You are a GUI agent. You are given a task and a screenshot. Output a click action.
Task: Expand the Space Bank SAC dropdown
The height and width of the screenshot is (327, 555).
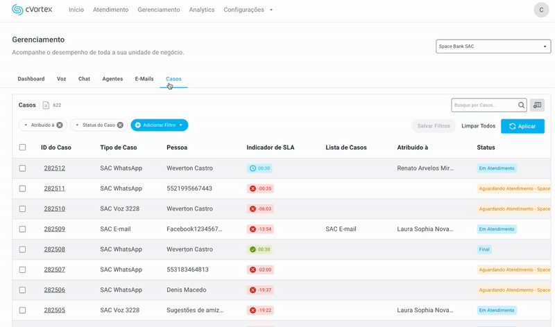493,46
